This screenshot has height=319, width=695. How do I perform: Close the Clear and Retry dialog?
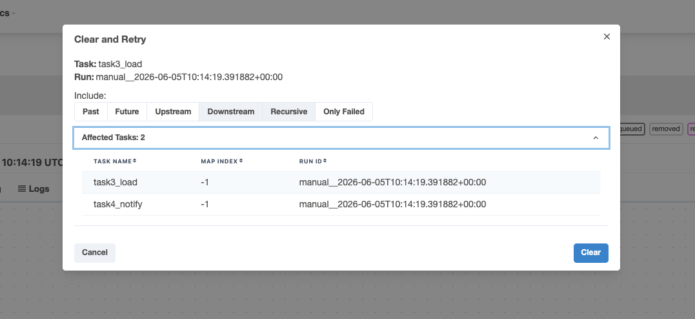click(x=607, y=36)
